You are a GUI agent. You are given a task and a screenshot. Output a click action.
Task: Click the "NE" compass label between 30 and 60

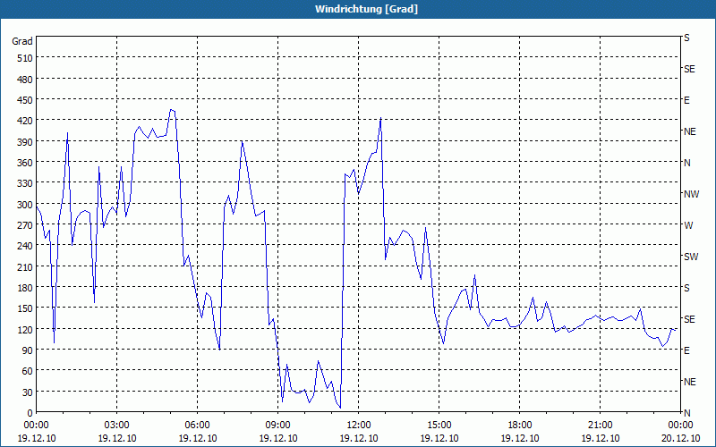(x=690, y=382)
